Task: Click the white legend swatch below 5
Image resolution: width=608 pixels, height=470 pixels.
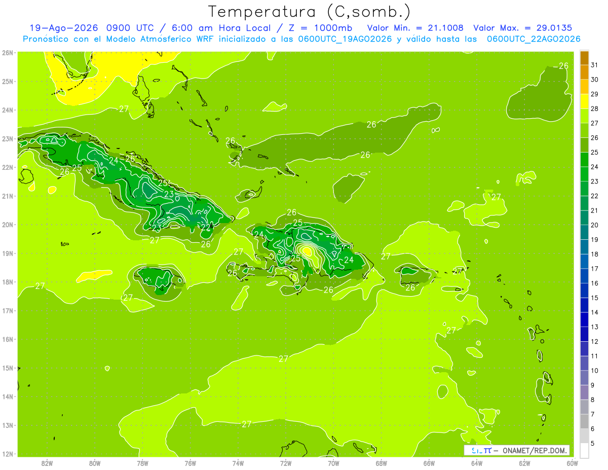Action: 584,450
